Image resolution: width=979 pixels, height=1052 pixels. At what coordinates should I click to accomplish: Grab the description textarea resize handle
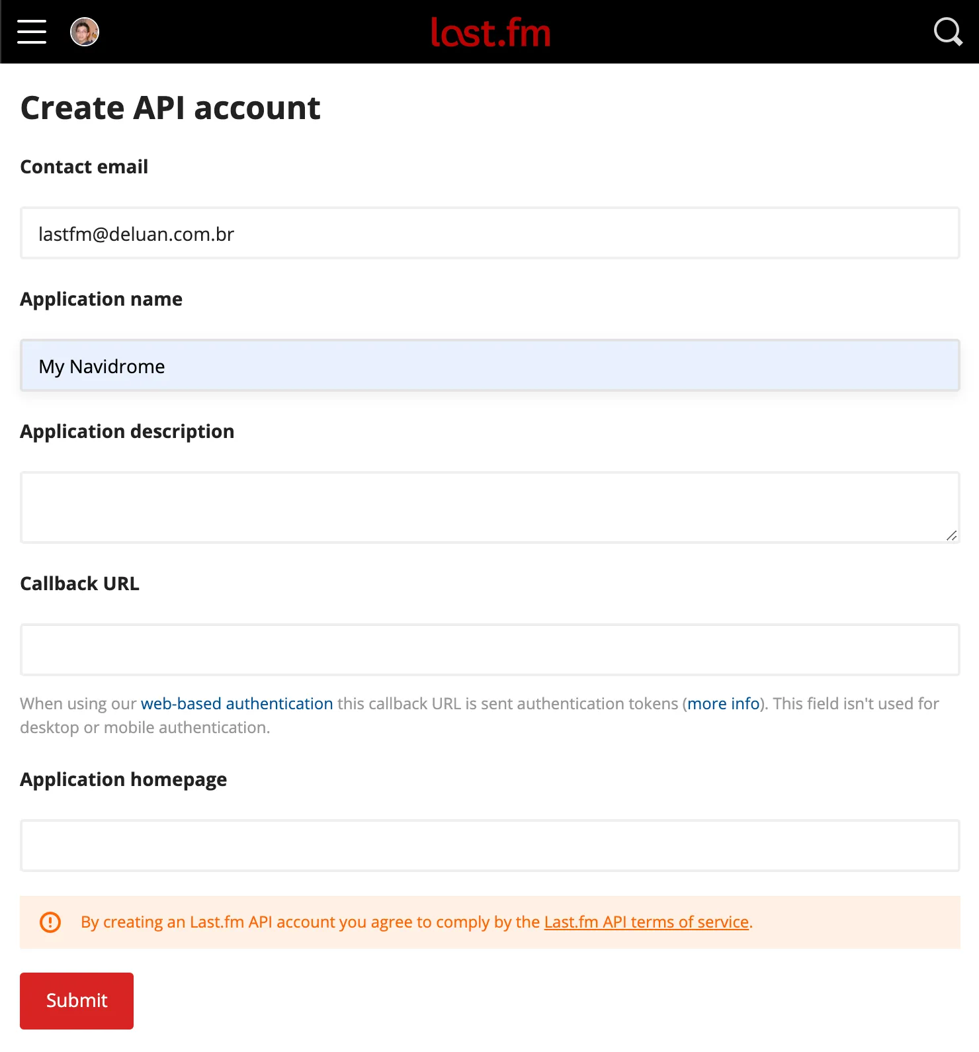[951, 535]
